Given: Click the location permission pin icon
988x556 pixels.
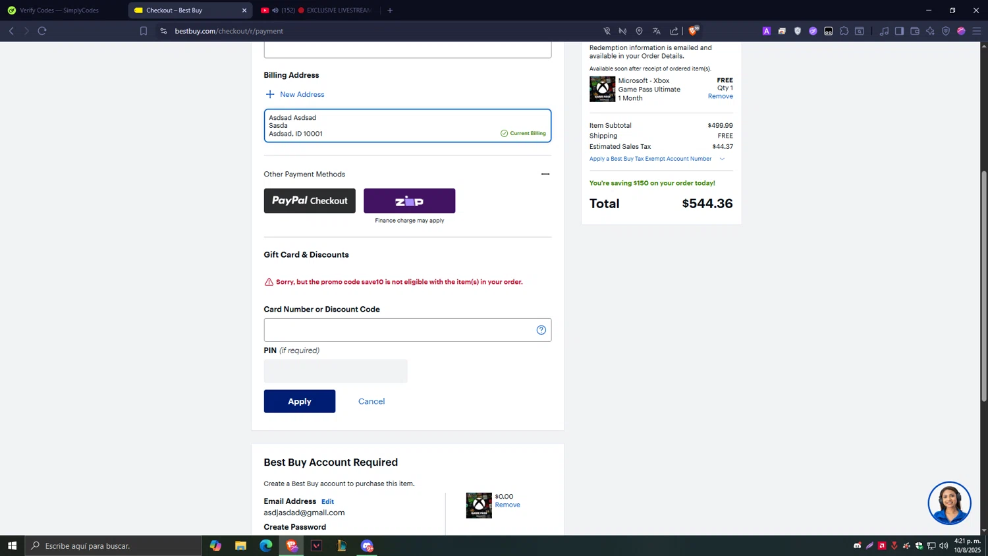Looking at the screenshot, I should [x=639, y=31].
